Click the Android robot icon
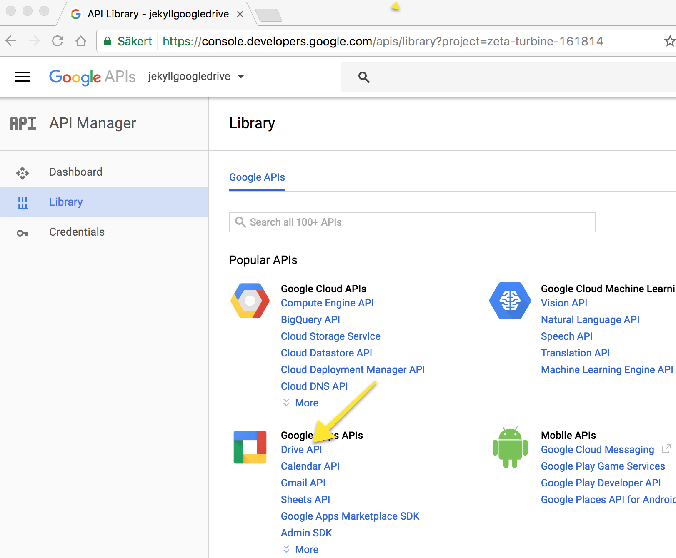Viewport: 676px width, 558px height. tap(510, 447)
